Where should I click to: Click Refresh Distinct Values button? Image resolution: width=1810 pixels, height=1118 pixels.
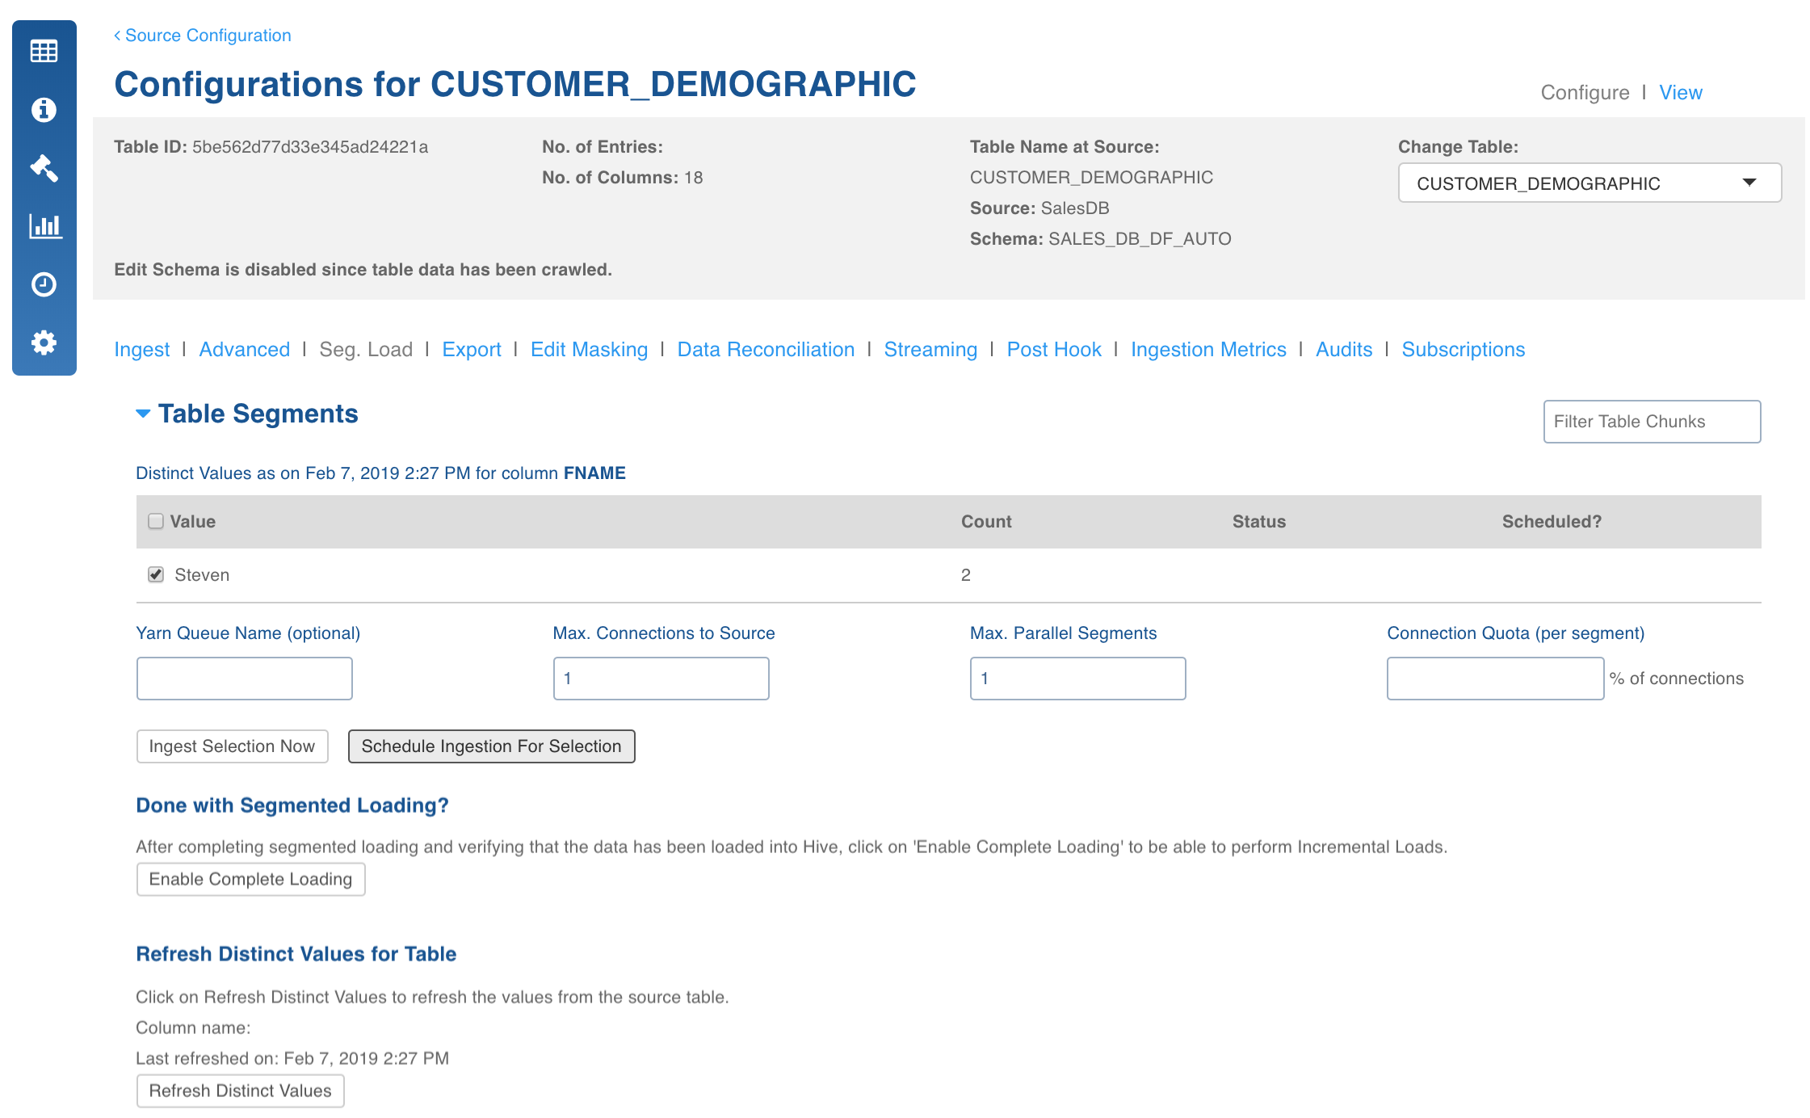[240, 1091]
